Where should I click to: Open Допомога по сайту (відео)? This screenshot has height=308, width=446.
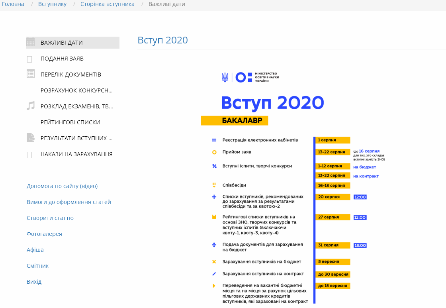pos(62,186)
